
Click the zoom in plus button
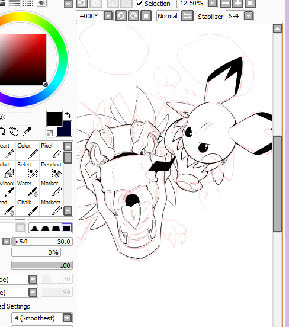pyautogui.click(x=237, y=4)
